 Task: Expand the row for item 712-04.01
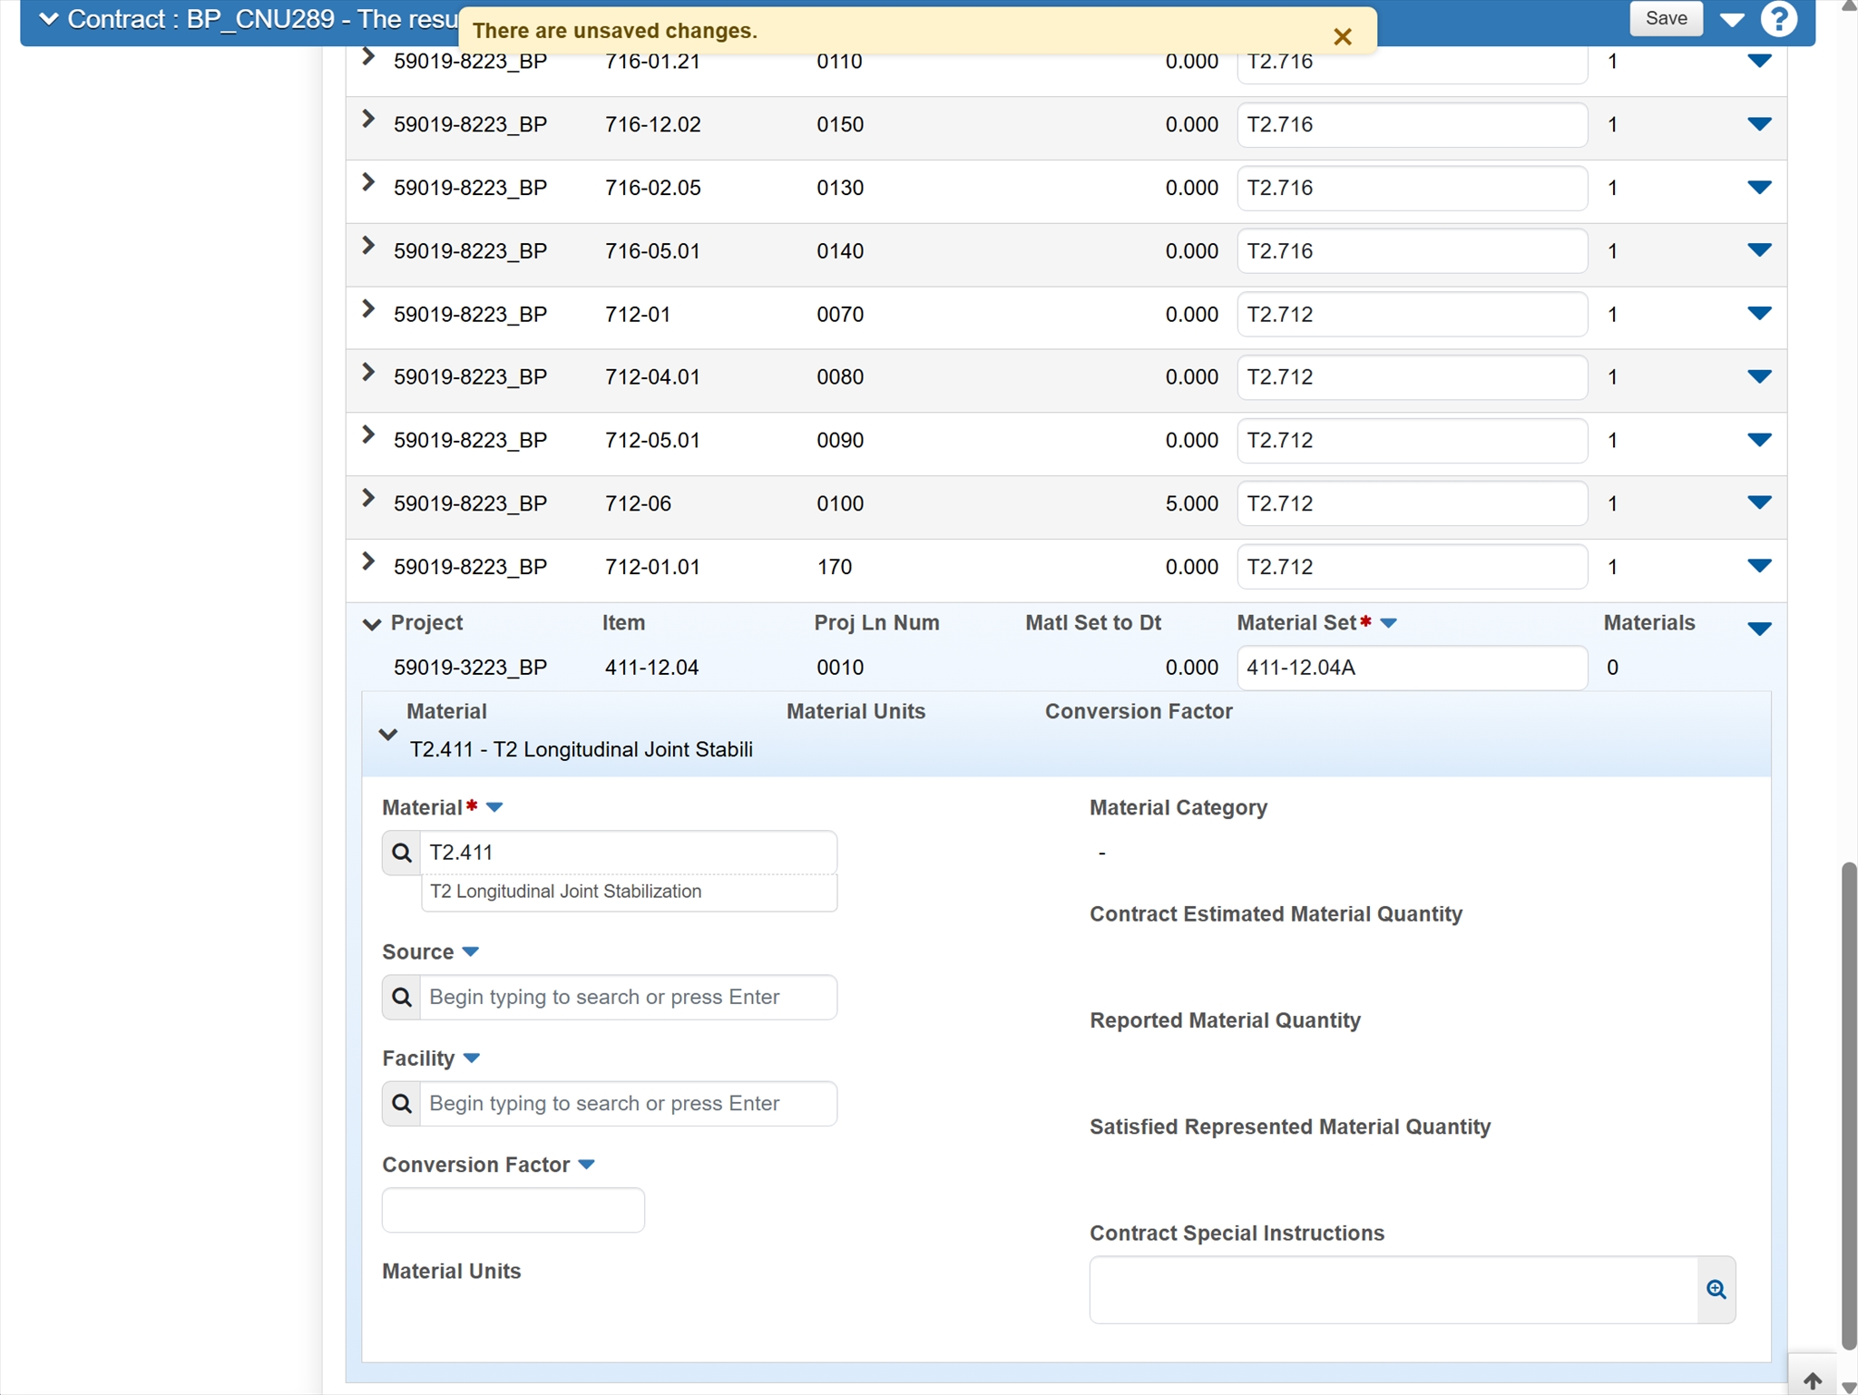coord(368,373)
